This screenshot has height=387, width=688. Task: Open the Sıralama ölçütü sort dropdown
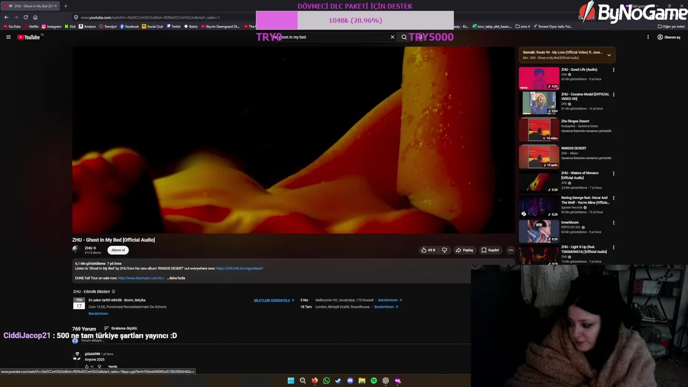tap(120, 328)
